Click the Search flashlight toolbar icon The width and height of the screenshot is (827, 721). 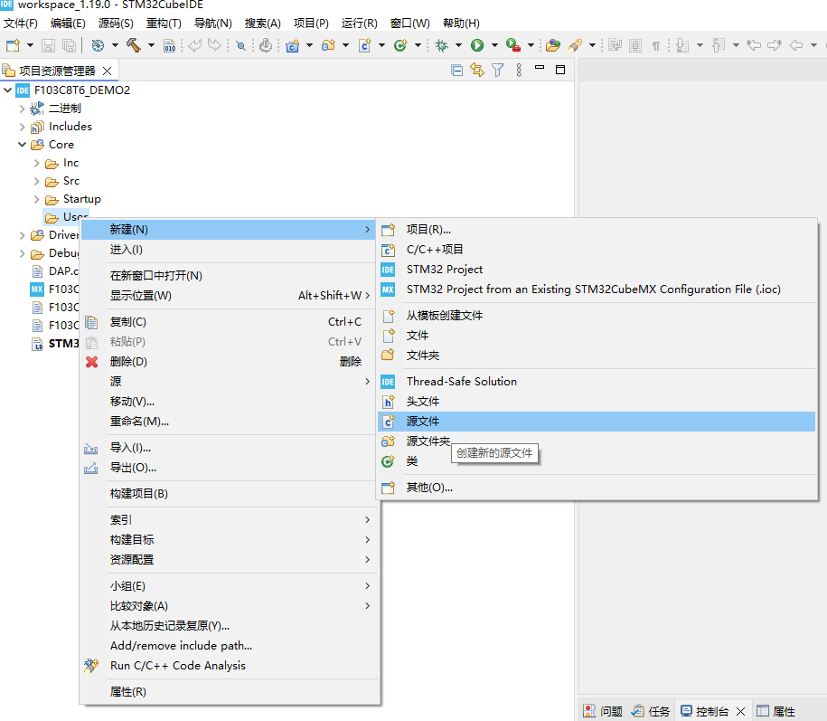pos(574,46)
